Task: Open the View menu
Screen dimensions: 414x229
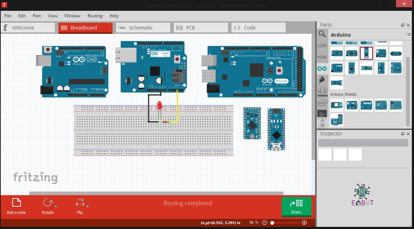Action: [x=53, y=16]
